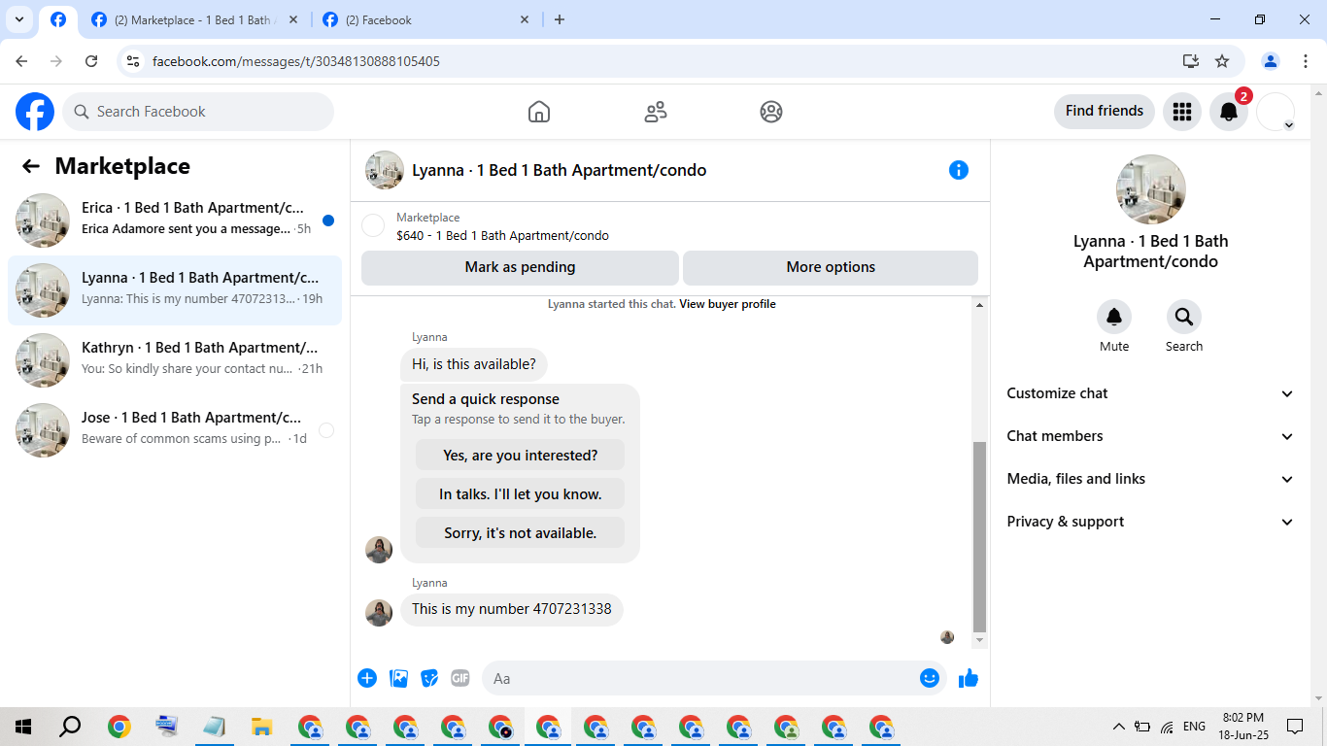The width and height of the screenshot is (1327, 746).
Task: Open the account dropdown on the profile avatar
Action: coord(1276,112)
